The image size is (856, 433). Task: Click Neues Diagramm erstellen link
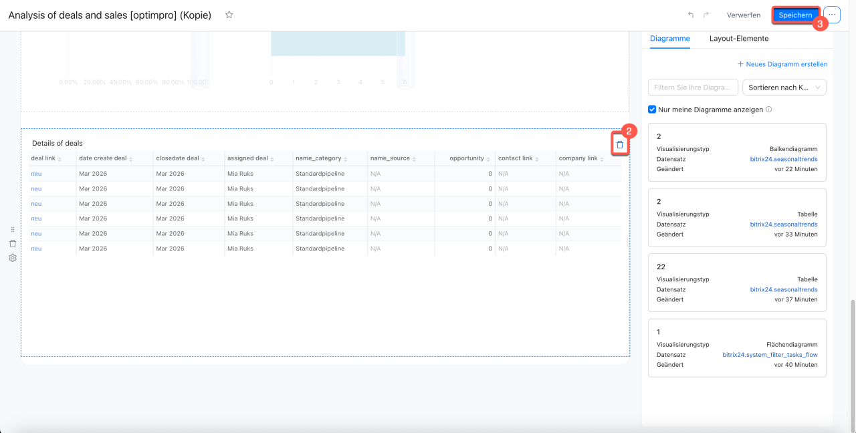782,64
